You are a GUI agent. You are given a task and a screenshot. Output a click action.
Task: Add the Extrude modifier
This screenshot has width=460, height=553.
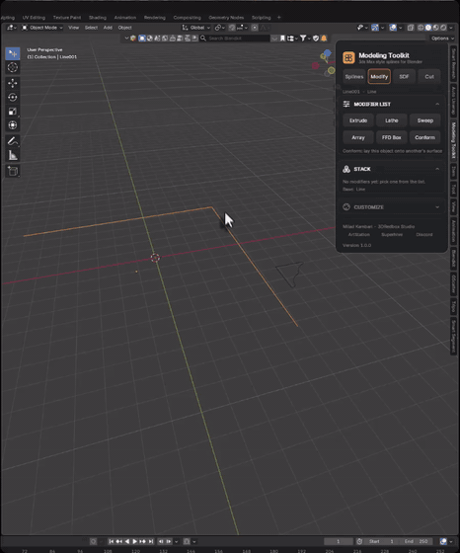pyautogui.click(x=358, y=120)
